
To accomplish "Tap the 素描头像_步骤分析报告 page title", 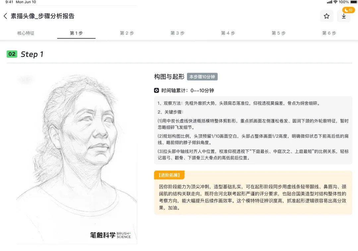I will (x=42, y=16).
